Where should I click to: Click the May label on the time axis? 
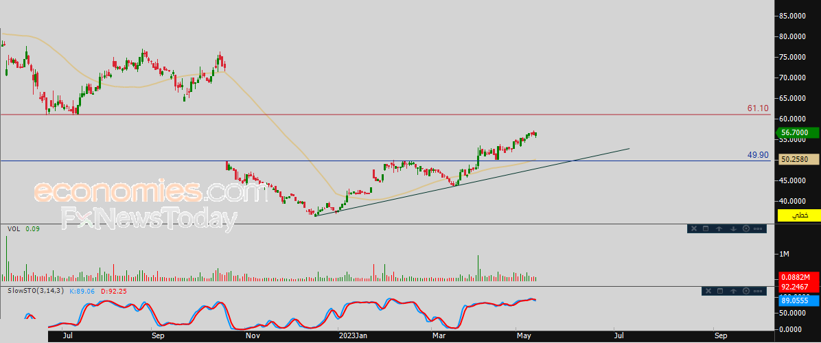(524, 335)
